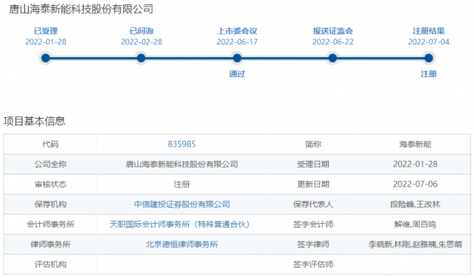Click the 报送证监会 timeline dot
Image resolution: width=474 pixels, height=278 pixels.
coord(333,58)
